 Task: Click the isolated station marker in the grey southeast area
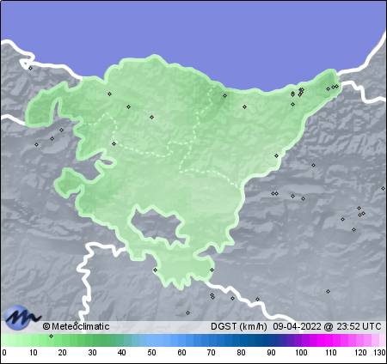point(328,291)
